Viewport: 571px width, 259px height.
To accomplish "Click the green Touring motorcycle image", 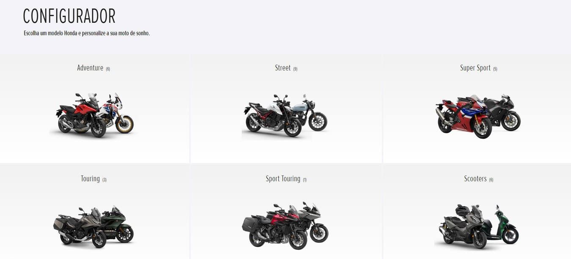I will point(116,224).
